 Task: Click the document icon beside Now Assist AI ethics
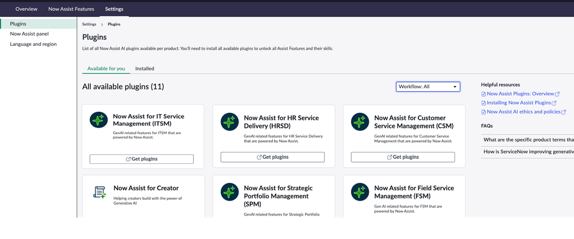[x=484, y=112]
